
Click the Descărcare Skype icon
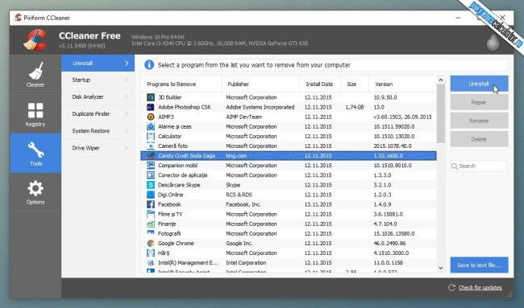point(151,185)
